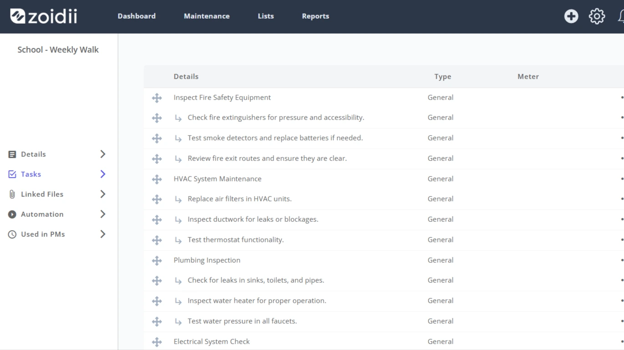
Task: Click move handle for Electrical System Check
Action: [157, 342]
